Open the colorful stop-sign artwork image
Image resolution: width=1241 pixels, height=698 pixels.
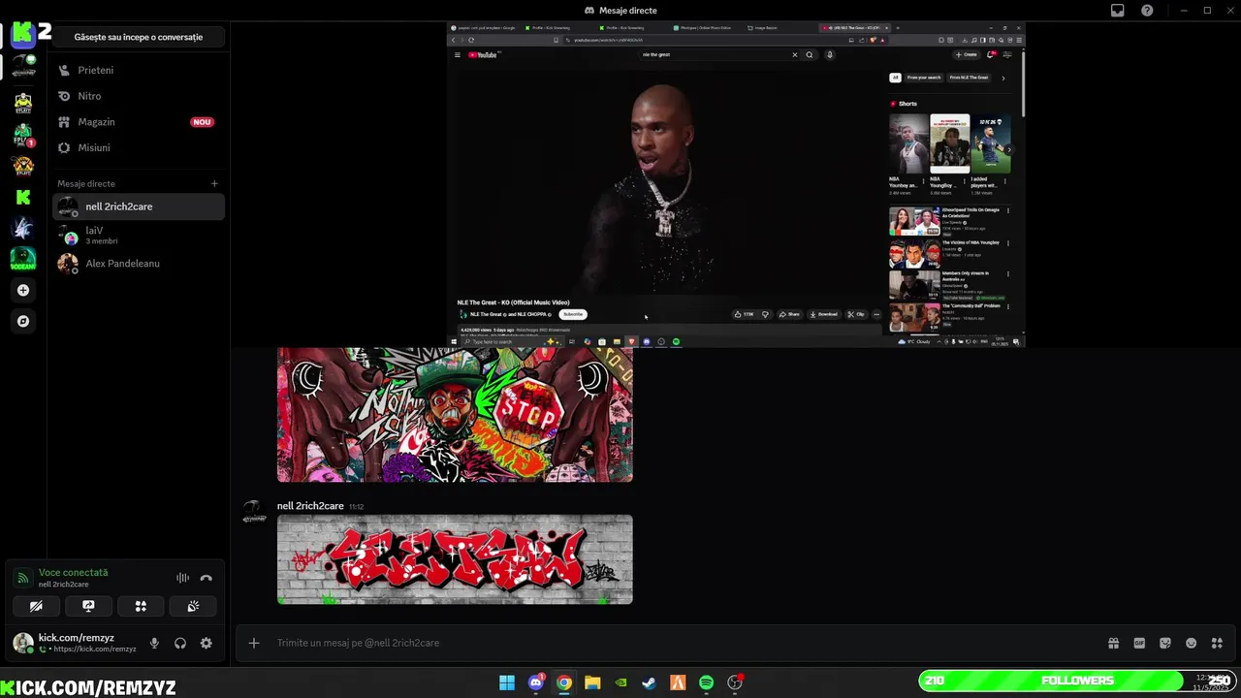tap(455, 415)
